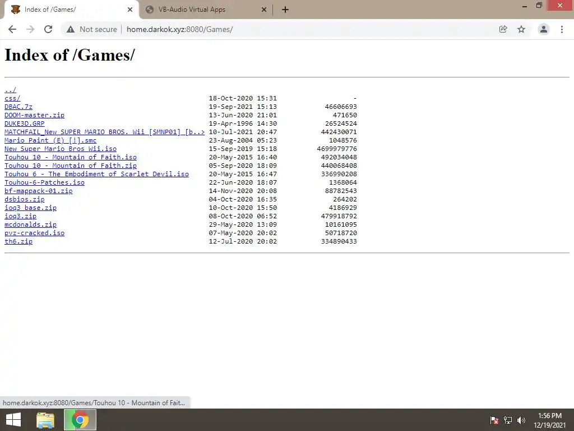Click the date 12-Jul-2020 20:02
Viewport: 574px width, 431px height.
(x=243, y=241)
